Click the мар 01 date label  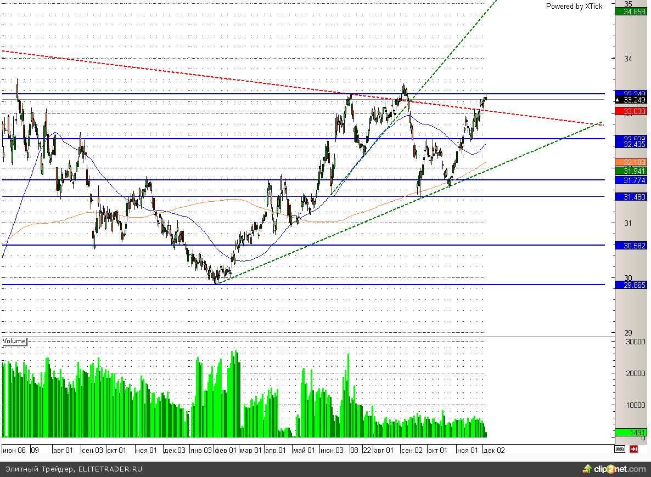(x=251, y=450)
